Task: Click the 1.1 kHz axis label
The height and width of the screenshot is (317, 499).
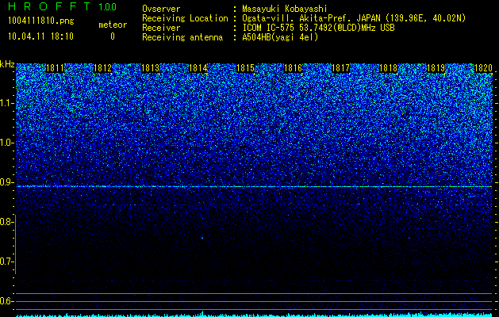Action: [6, 103]
